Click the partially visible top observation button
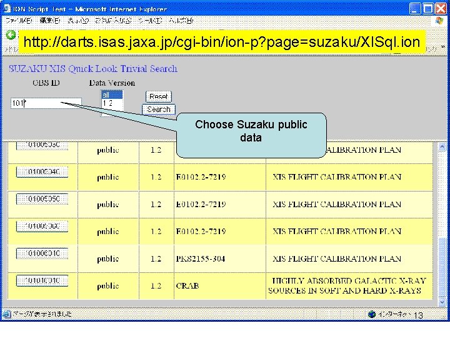The image size is (450, 338). click(x=42, y=145)
